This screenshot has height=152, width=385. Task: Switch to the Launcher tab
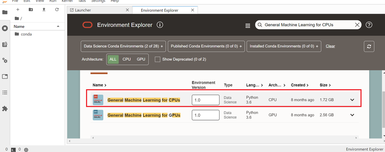point(99,10)
